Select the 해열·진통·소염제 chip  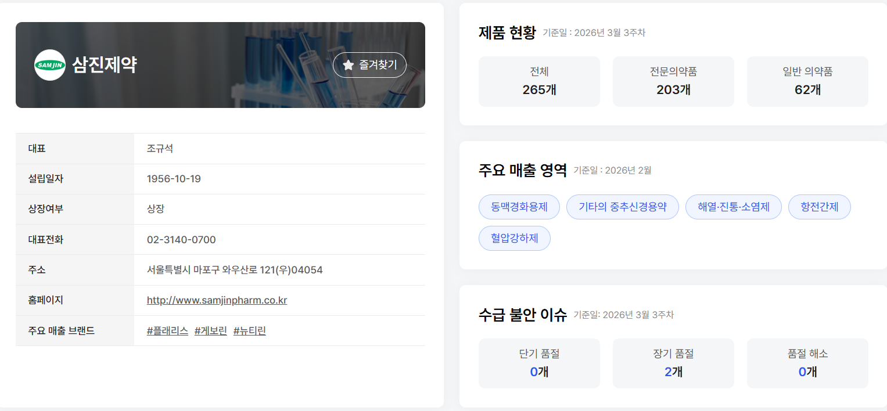[x=734, y=207]
